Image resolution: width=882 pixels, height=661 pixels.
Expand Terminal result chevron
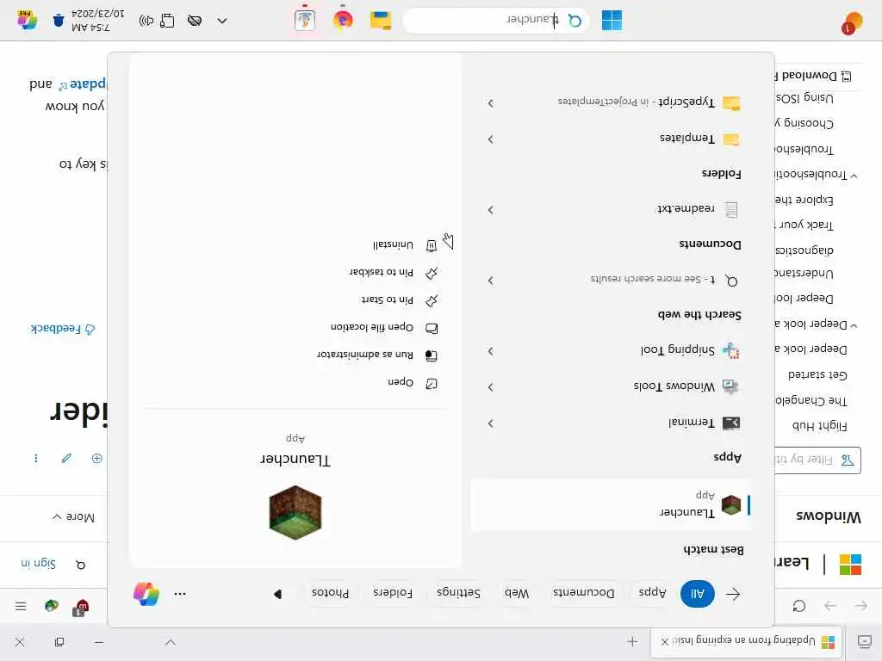click(x=490, y=423)
